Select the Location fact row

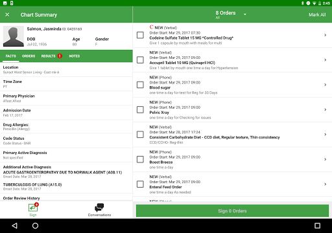[66, 70]
